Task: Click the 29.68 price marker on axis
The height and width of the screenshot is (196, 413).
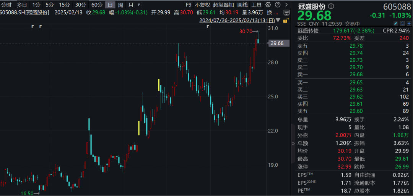Action: point(277,43)
